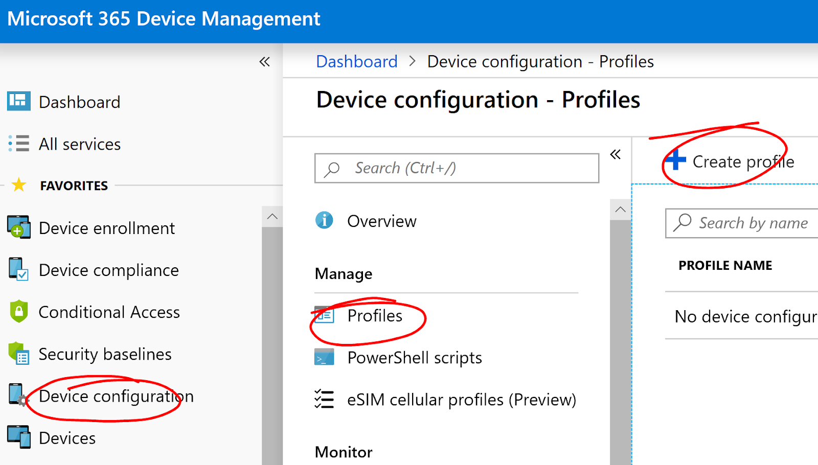Click the eSIM cellular profiles checklist icon
The width and height of the screenshot is (818, 465).
coord(324,400)
